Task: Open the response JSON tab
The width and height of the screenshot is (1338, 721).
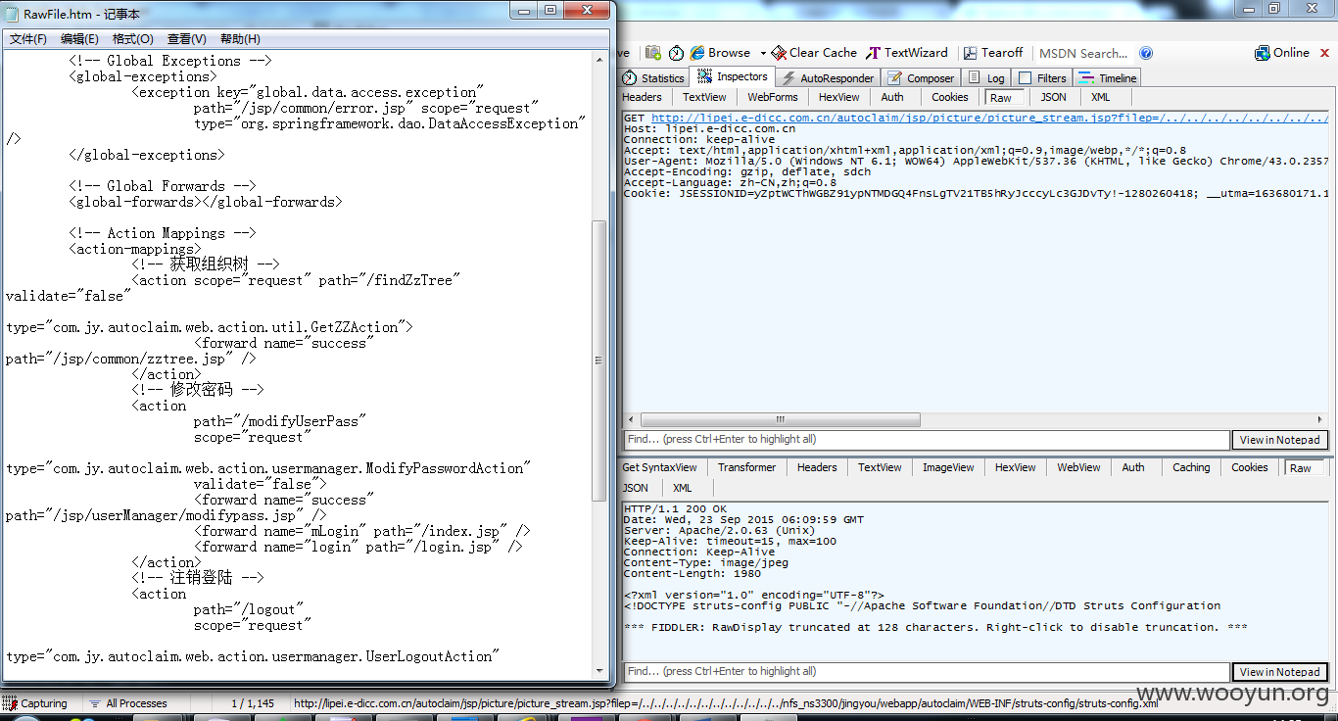Action: pos(636,488)
